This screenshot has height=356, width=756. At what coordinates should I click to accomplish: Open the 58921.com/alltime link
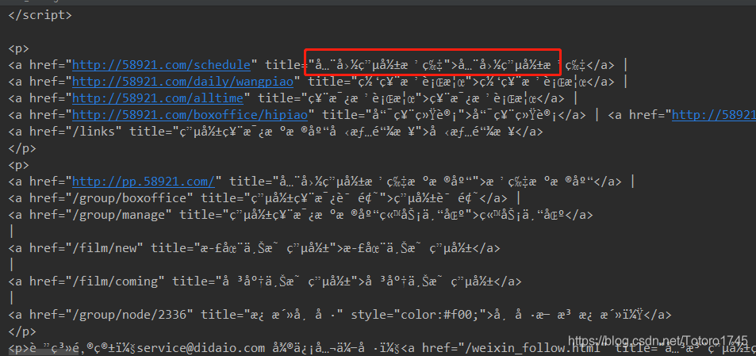[158, 98]
